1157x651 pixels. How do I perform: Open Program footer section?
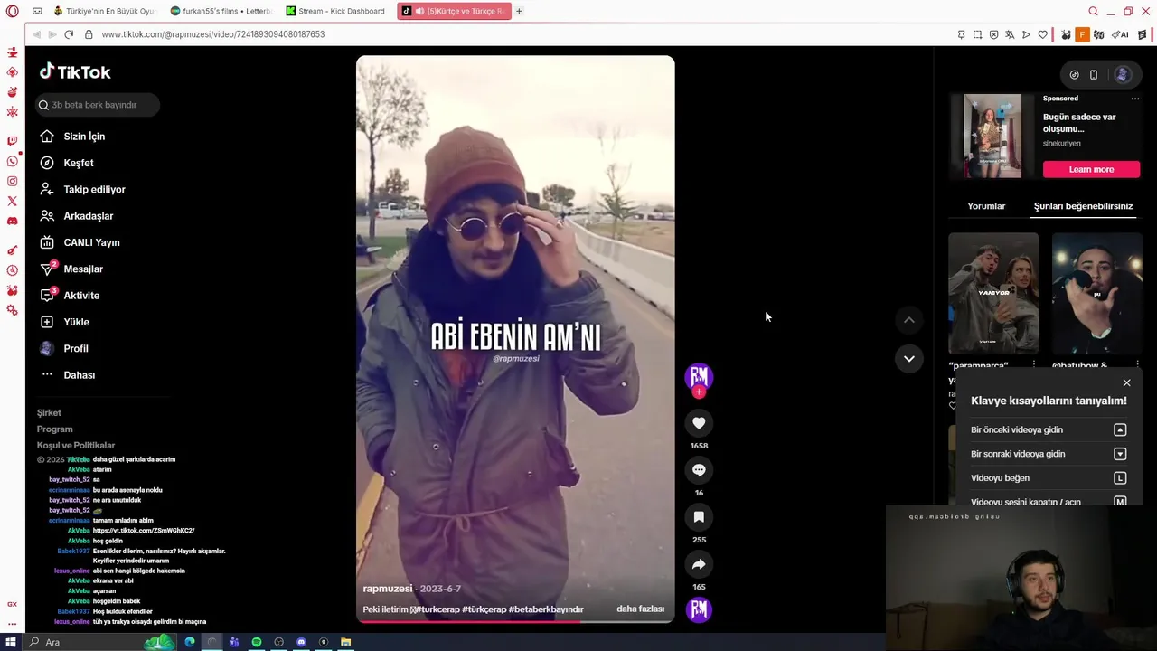tap(54, 429)
